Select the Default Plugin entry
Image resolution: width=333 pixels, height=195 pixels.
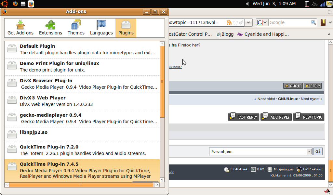click(x=82, y=49)
